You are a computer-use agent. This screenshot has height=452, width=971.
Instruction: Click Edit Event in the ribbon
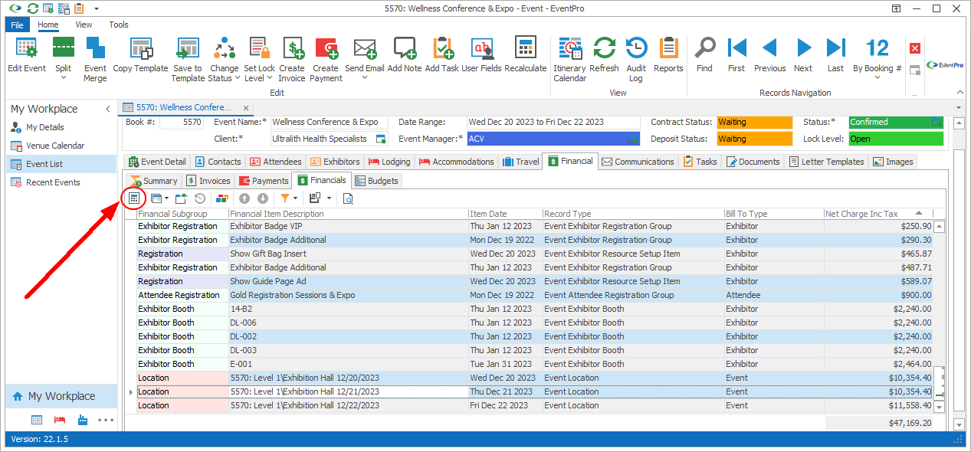click(x=27, y=55)
